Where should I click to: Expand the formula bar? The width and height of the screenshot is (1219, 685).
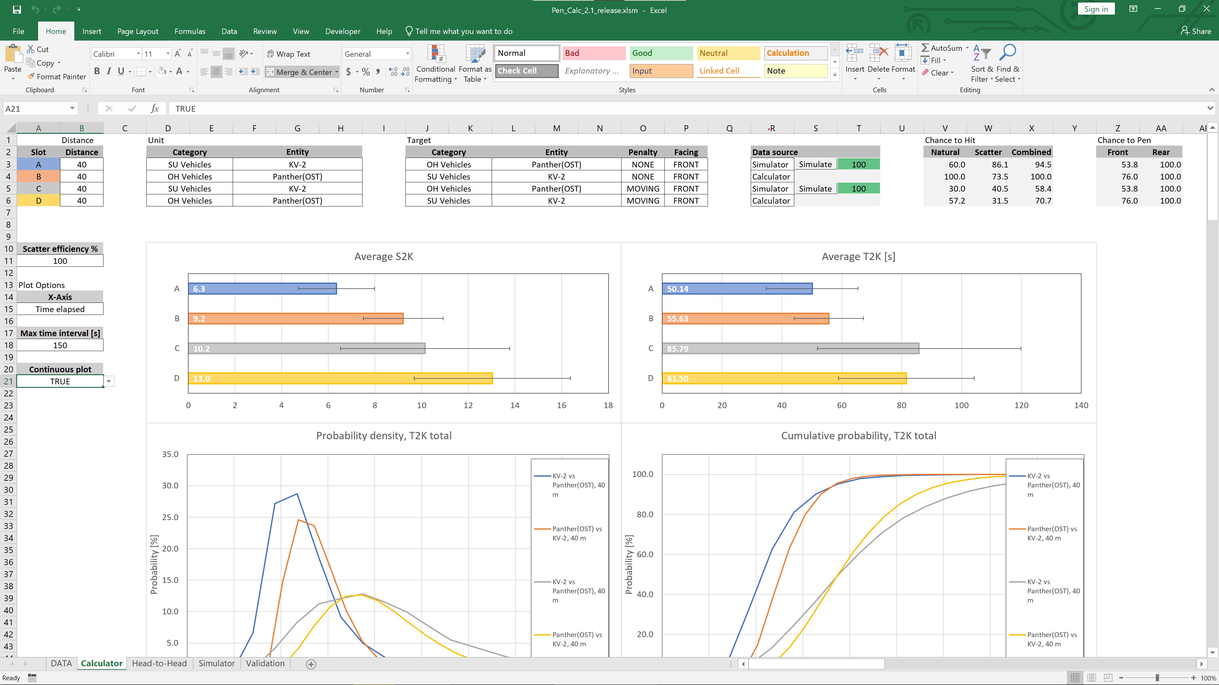[1210, 108]
